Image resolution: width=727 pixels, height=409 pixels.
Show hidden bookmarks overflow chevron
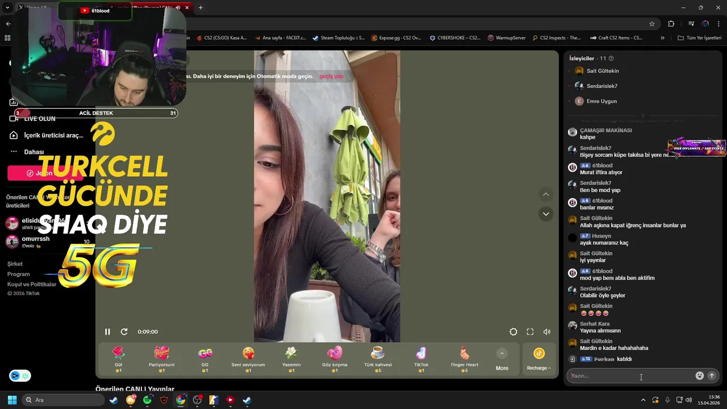[662, 38]
